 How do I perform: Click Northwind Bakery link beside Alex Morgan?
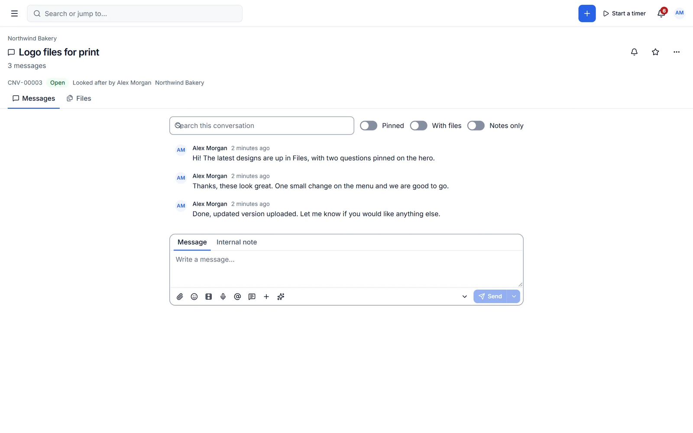pos(179,83)
